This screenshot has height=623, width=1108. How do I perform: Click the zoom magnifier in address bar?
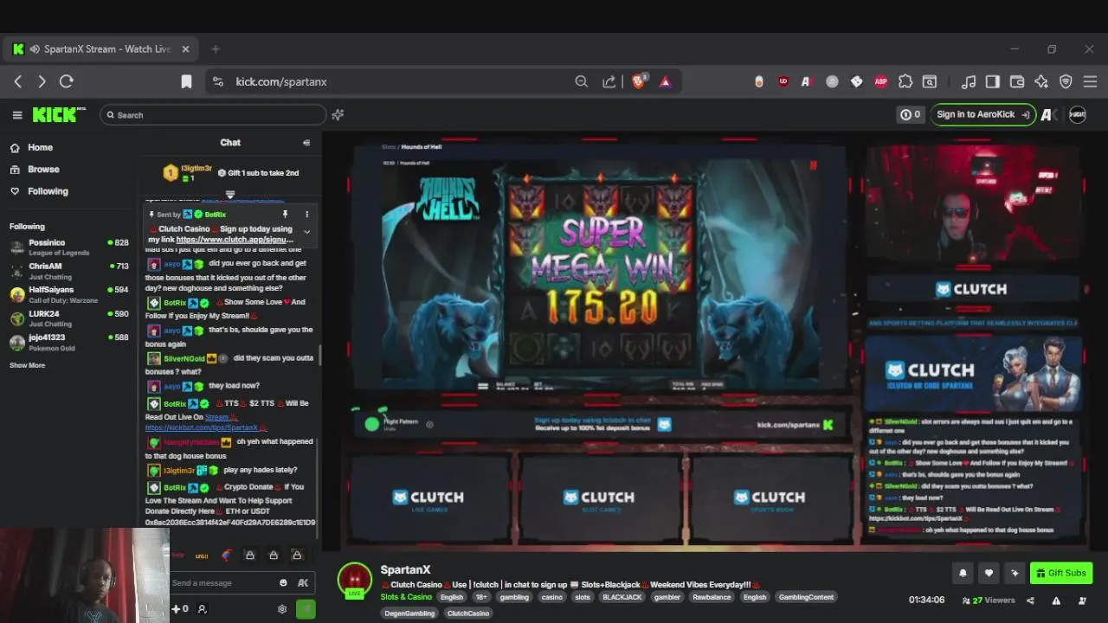[x=582, y=81]
